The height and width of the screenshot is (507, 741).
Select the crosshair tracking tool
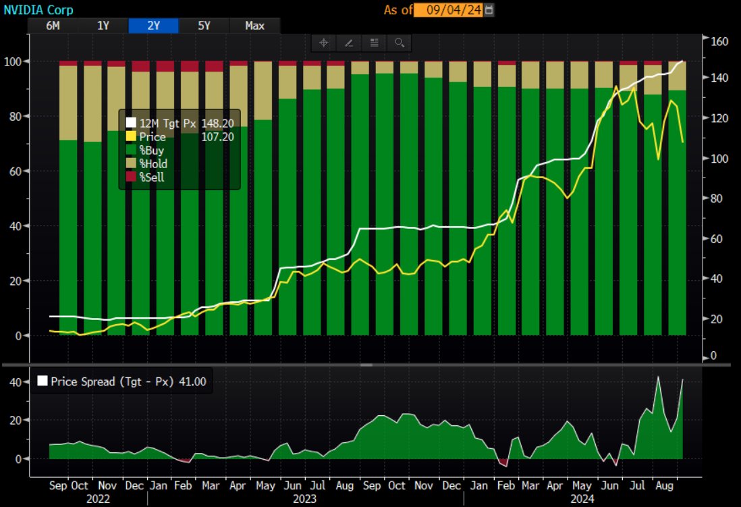click(x=324, y=43)
